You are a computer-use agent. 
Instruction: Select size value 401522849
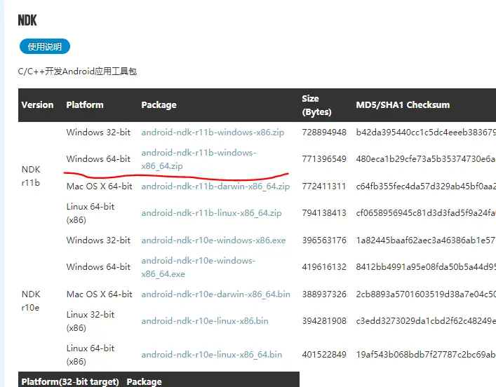pyautogui.click(x=324, y=355)
